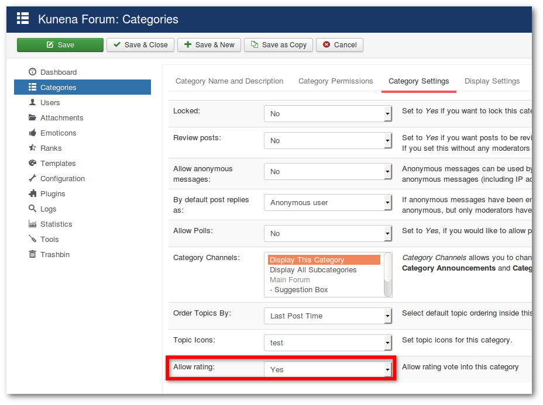Open the Locked dropdown
543x405 pixels.
pos(328,114)
